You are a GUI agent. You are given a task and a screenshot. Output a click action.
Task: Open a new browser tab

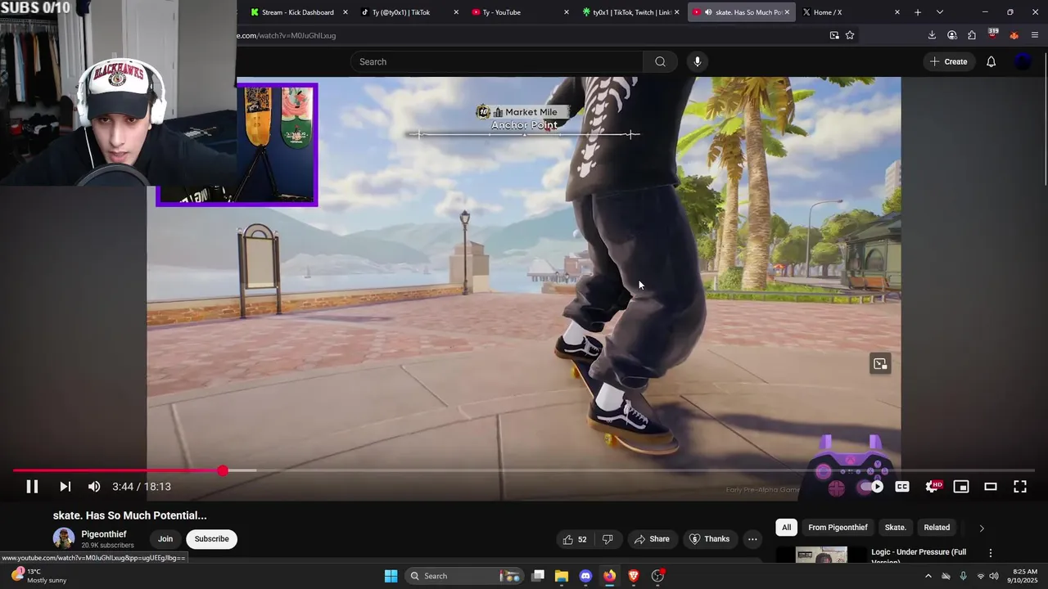pyautogui.click(x=918, y=12)
